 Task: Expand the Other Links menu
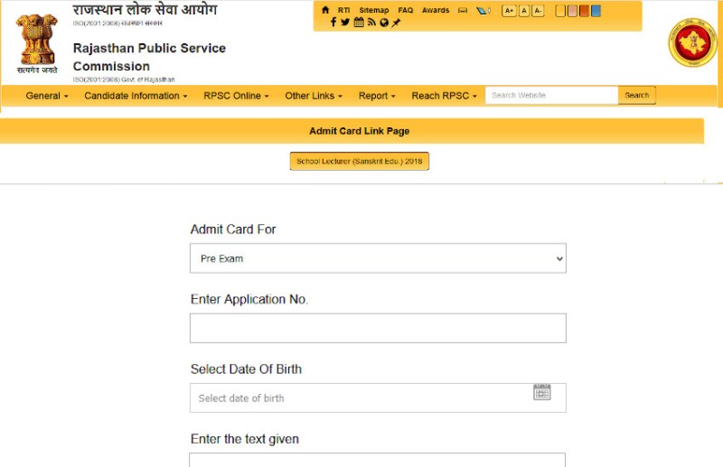[x=314, y=96]
